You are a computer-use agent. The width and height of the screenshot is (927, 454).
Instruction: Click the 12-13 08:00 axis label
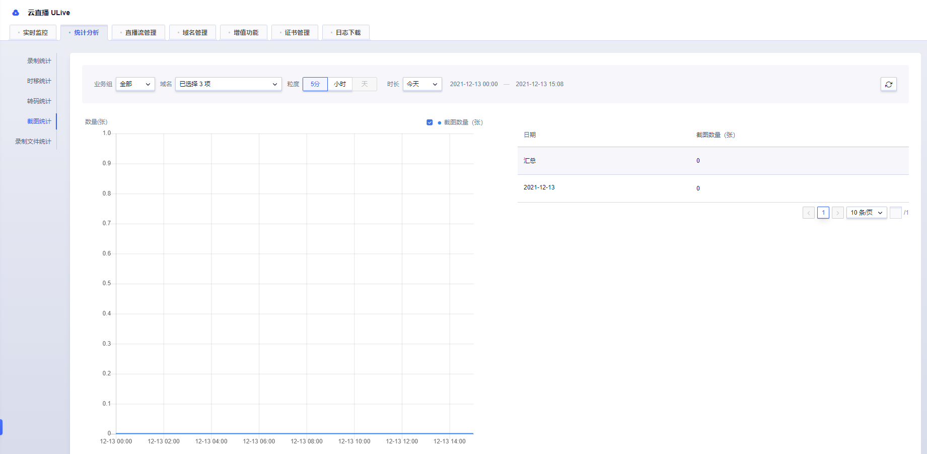(x=307, y=441)
